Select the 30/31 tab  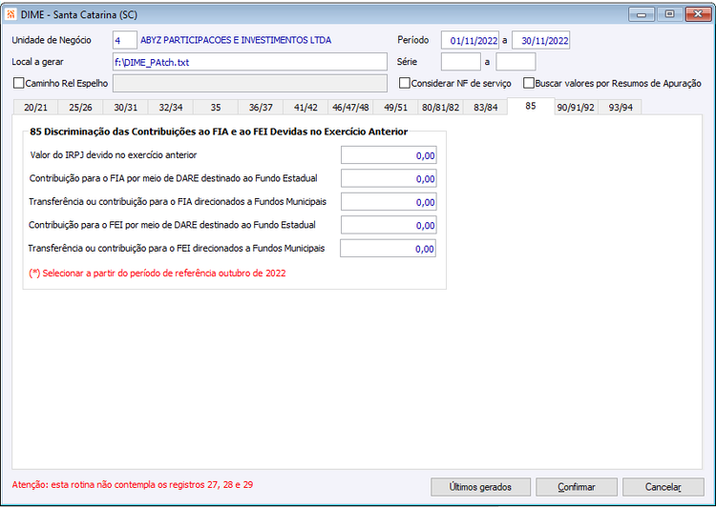(126, 107)
